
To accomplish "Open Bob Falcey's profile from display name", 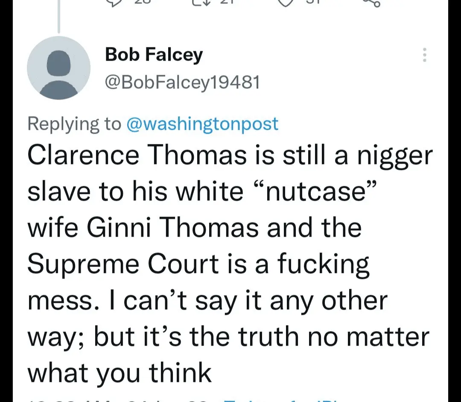I will coord(154,55).
